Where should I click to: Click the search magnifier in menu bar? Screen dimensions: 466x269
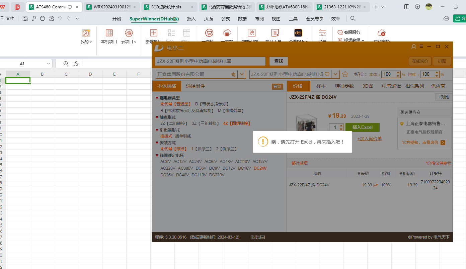pyautogui.click(x=353, y=19)
